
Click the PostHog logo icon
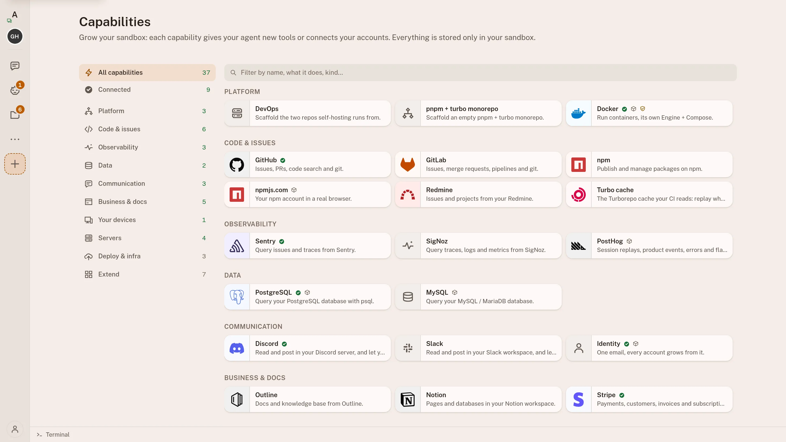pyautogui.click(x=578, y=246)
